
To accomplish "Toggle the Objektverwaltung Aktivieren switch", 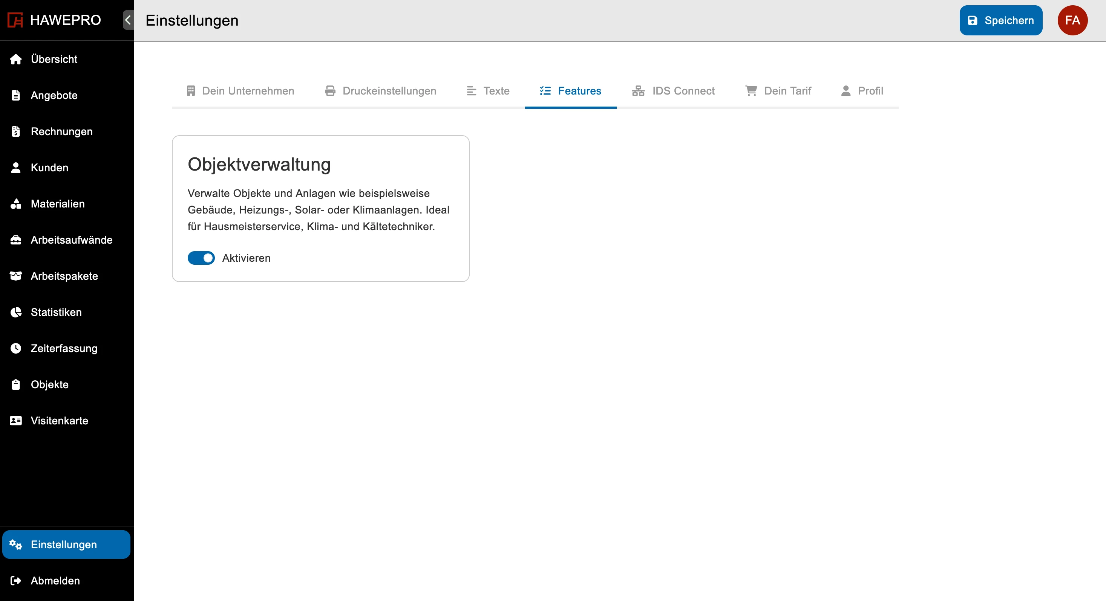I will click(x=201, y=258).
